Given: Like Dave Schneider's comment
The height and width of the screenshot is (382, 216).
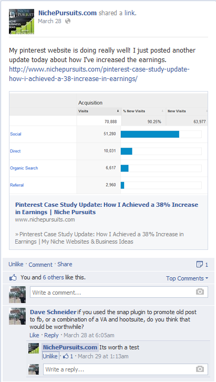Looking at the screenshot, I should (x=34, y=335).
